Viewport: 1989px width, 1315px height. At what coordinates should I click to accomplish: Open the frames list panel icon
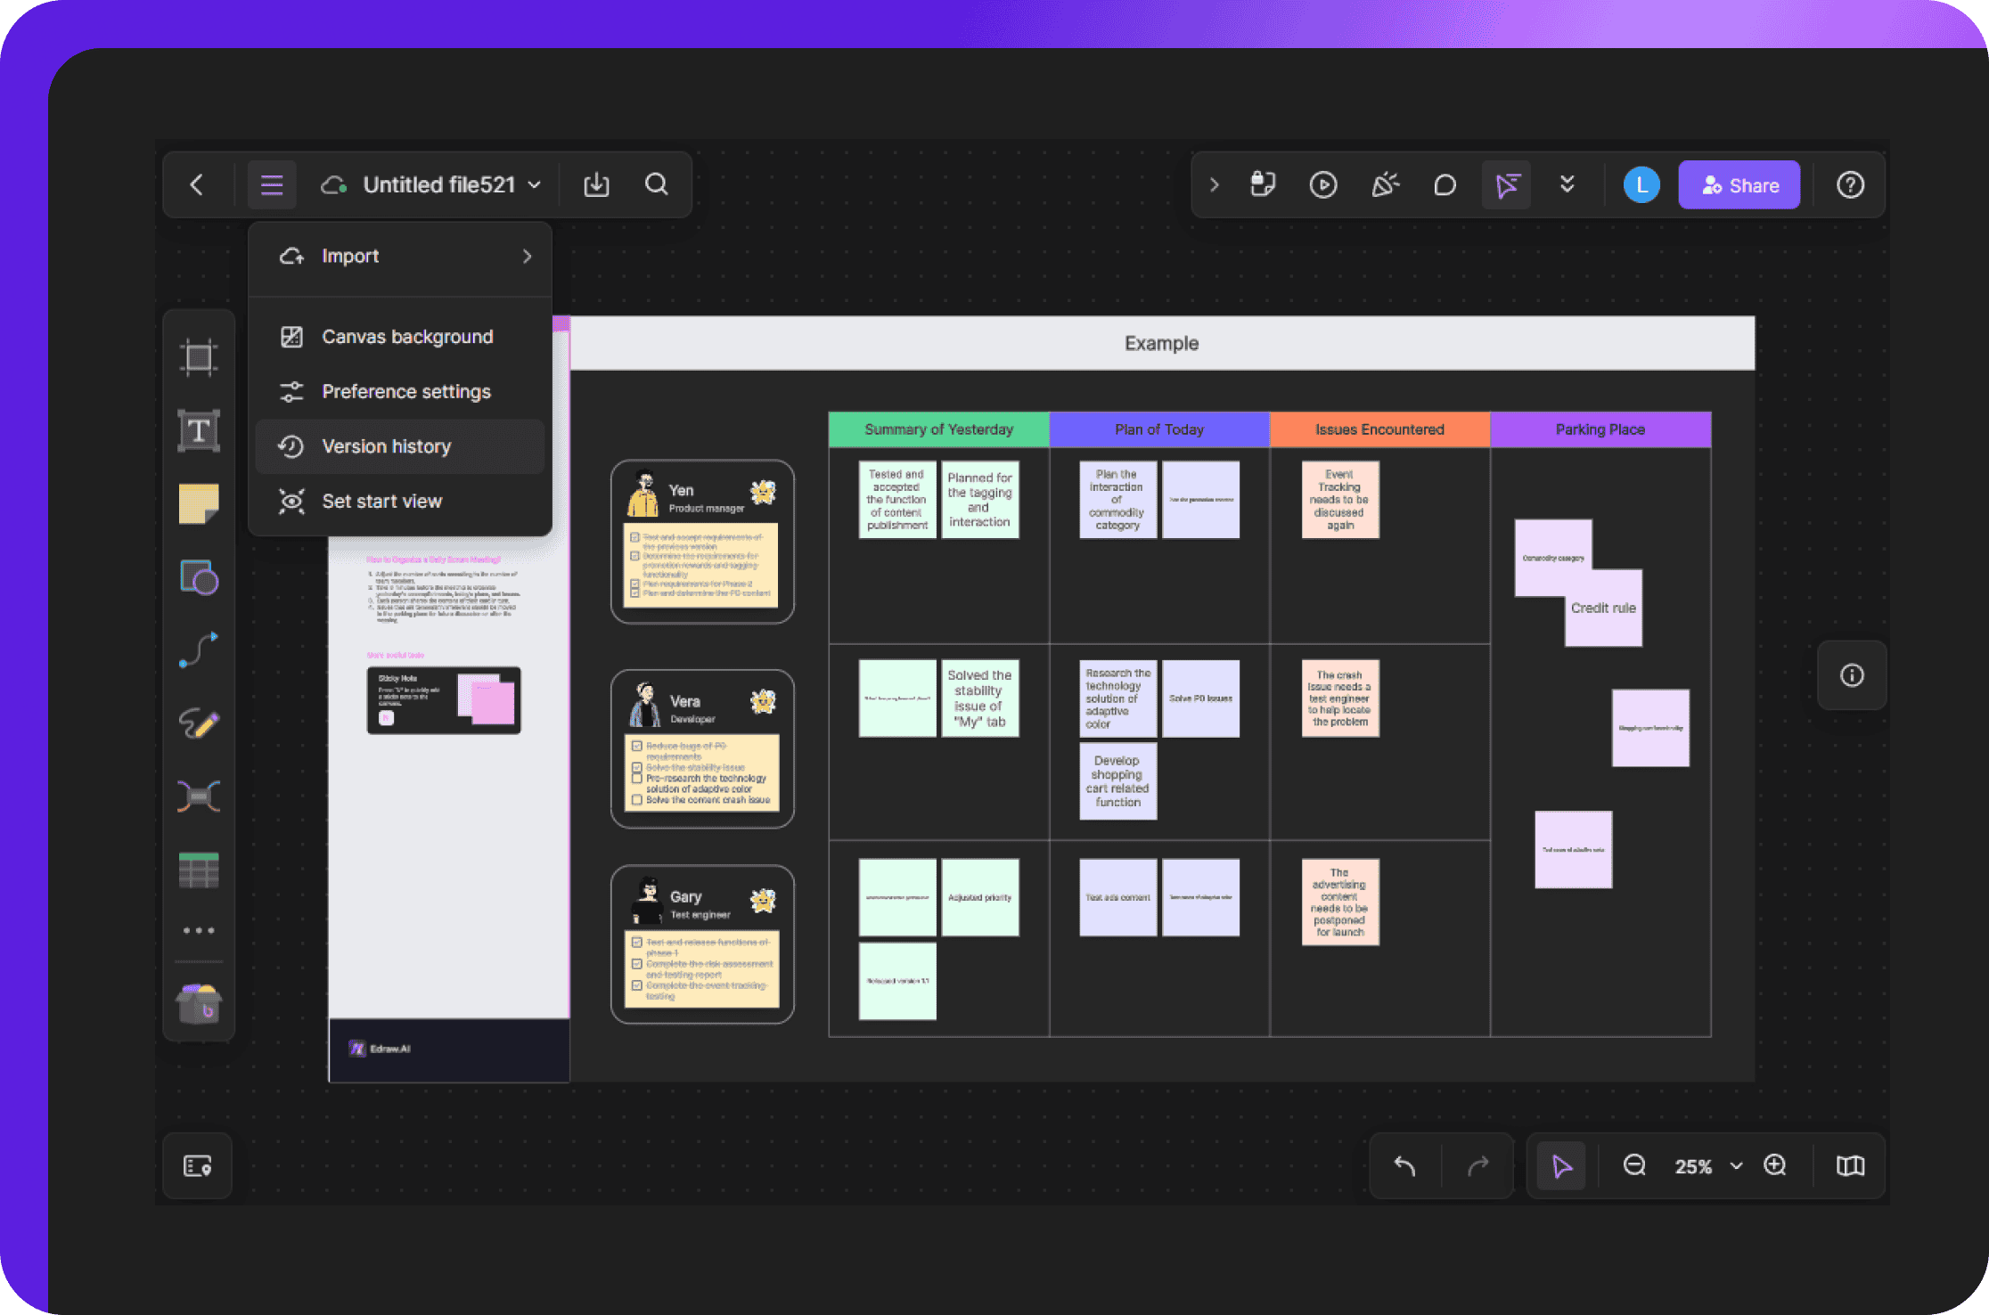197,1166
